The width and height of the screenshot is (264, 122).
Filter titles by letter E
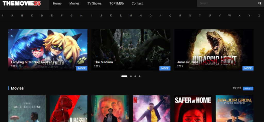52,16
